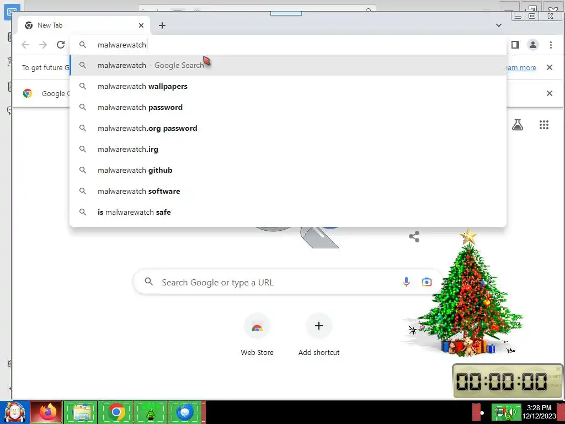Image resolution: width=565 pixels, height=424 pixels.
Task: Open the profile avatar button
Action: click(532, 45)
